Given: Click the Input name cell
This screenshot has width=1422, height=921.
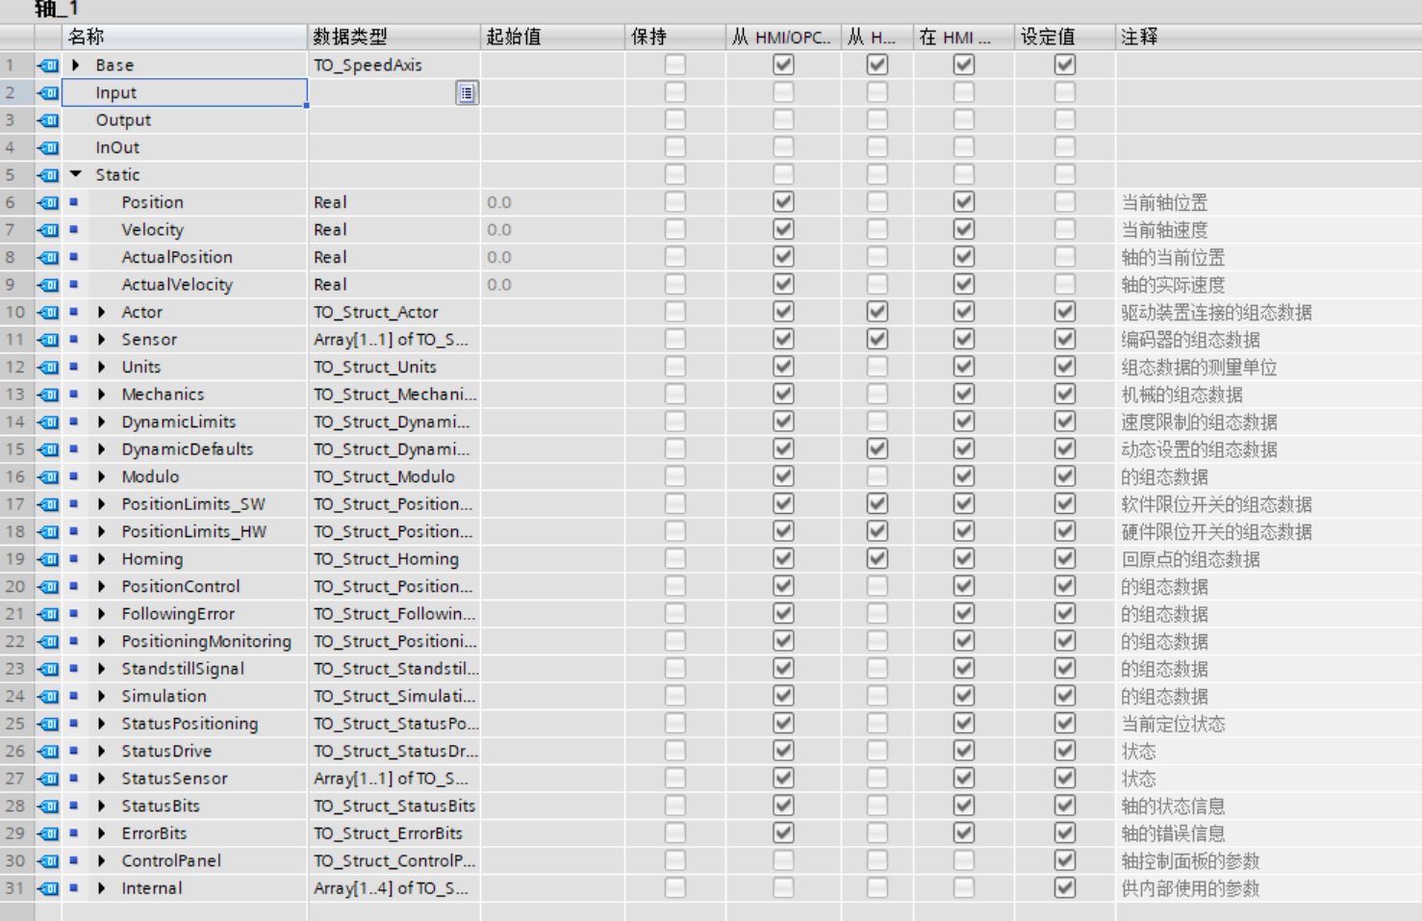Looking at the screenshot, I should (x=183, y=93).
